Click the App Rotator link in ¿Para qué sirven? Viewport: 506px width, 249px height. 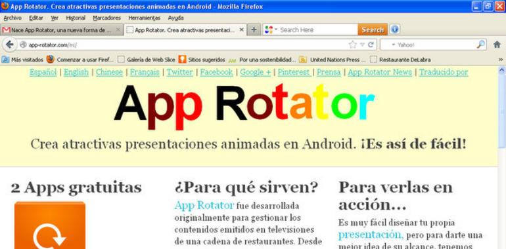tap(204, 205)
